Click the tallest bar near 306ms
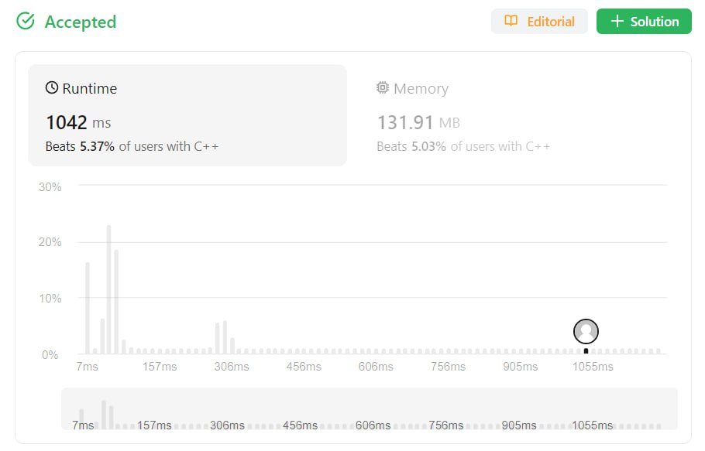Viewport: 705px width, 451px height. pos(225,337)
